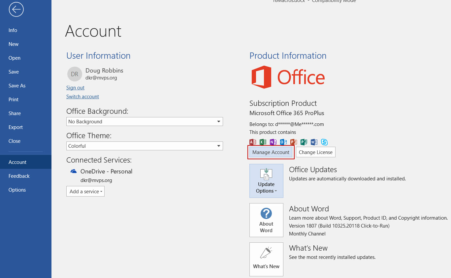The height and width of the screenshot is (278, 451).
Task: Open the About Word button
Action: pos(266,220)
